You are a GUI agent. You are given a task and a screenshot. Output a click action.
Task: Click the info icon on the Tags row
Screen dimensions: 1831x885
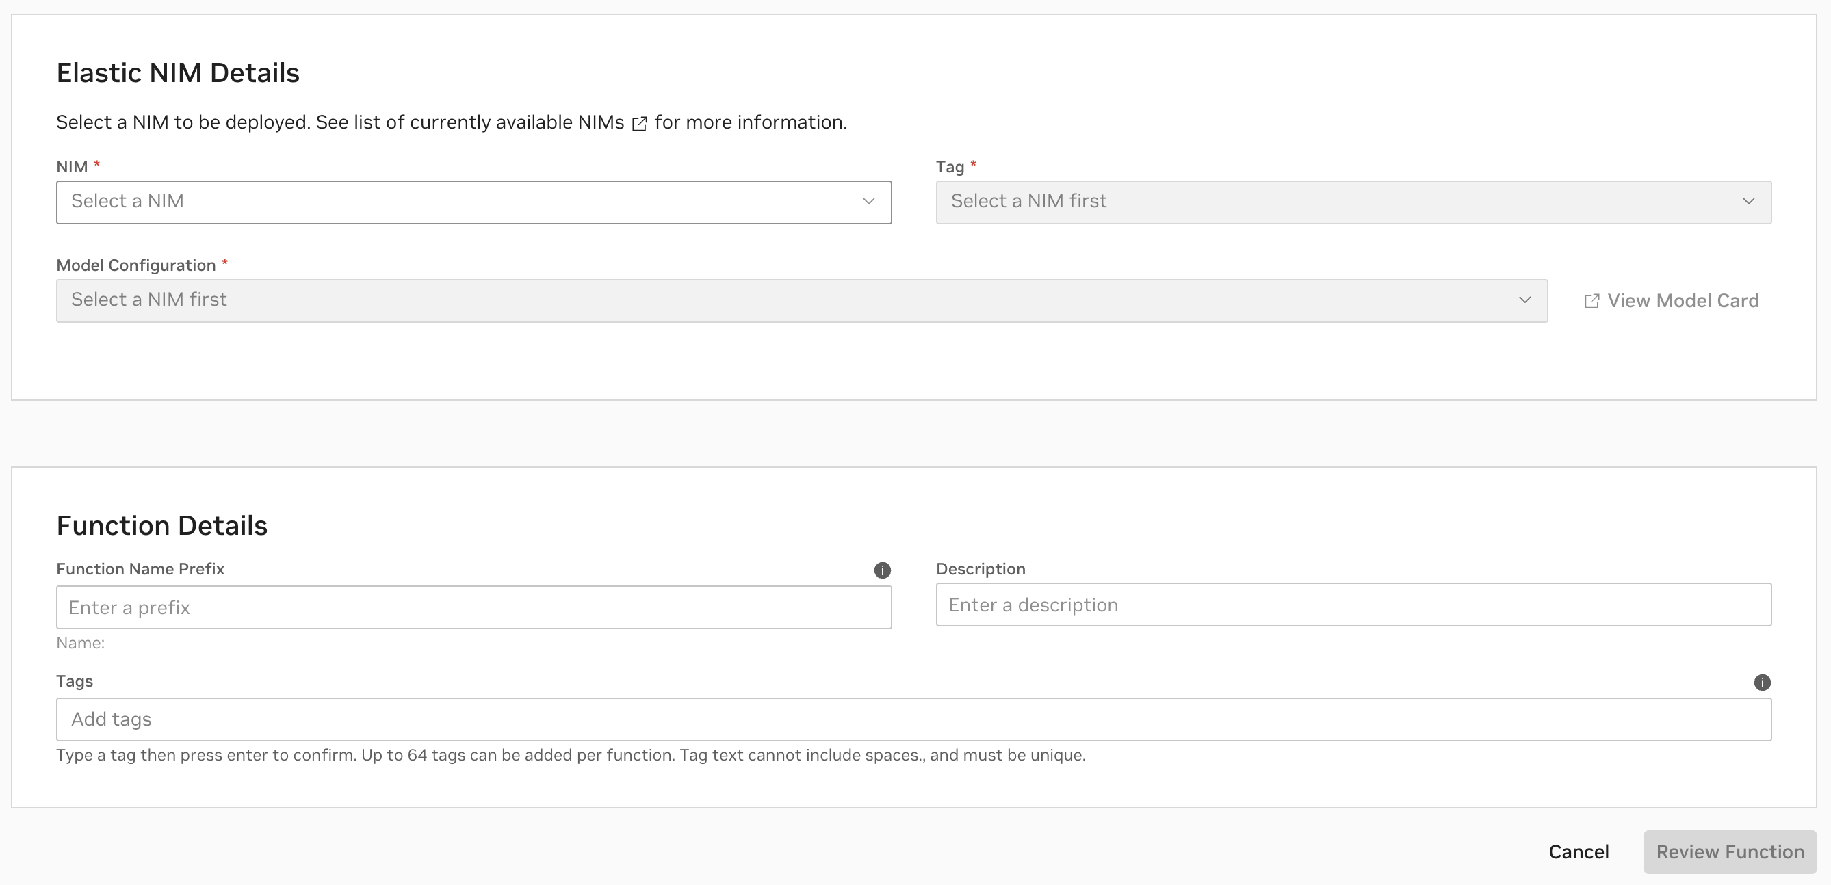coord(1762,683)
